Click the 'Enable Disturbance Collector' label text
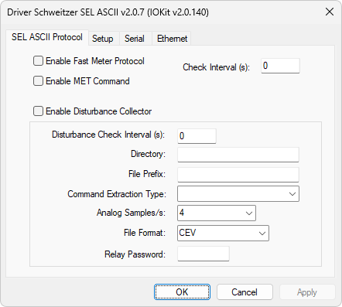Image resolution: width=342 pixels, height=307 pixels. coord(98,111)
